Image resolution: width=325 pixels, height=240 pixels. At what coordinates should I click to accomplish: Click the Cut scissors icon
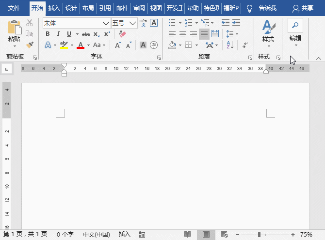pos(30,23)
